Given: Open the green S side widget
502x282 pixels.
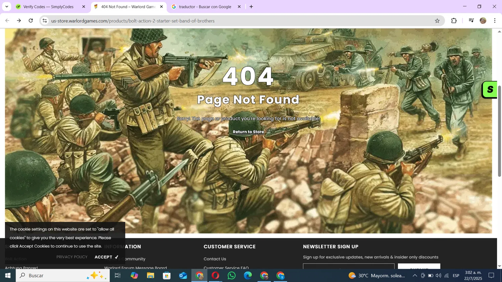Looking at the screenshot, I should tap(489, 90).
